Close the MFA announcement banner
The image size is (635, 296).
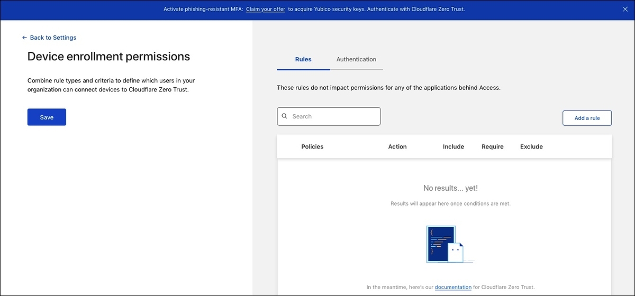pyautogui.click(x=625, y=10)
